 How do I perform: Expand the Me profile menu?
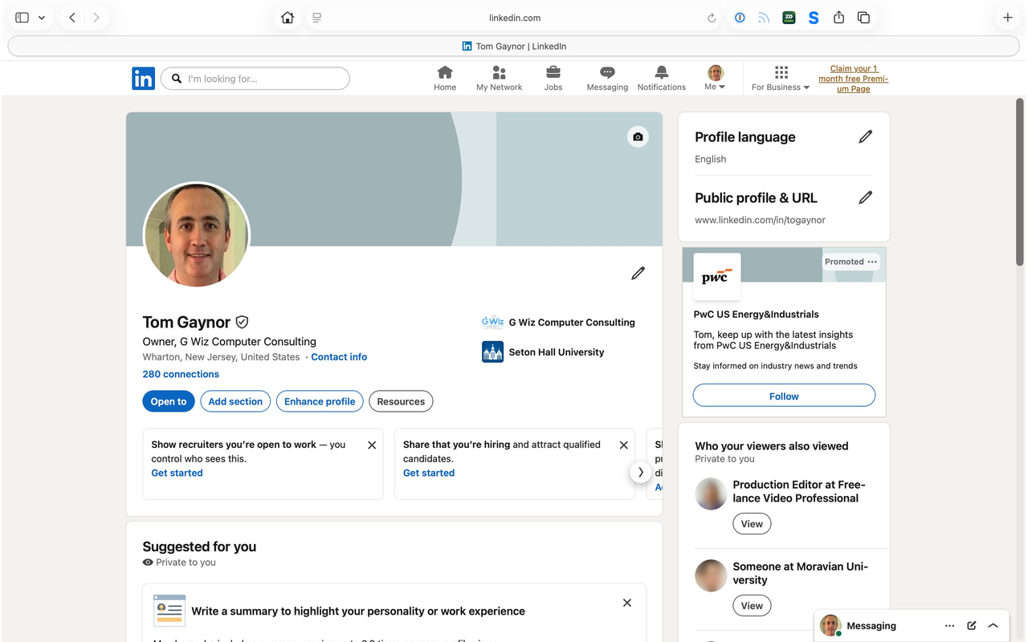[x=715, y=78]
